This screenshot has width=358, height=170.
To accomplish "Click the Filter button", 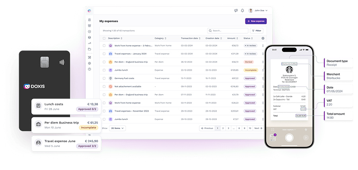I will 257,31.
